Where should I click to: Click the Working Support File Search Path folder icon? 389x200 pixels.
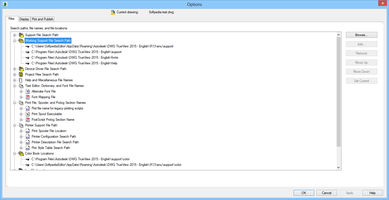[21, 41]
